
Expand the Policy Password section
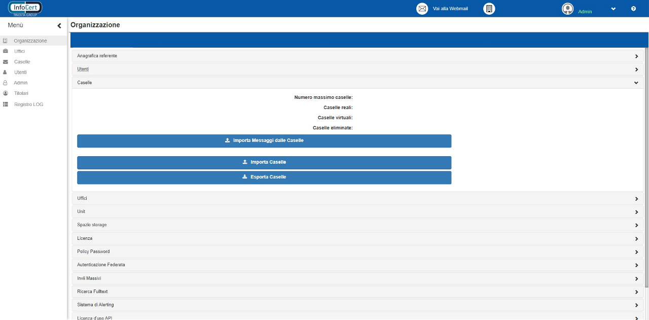pos(636,252)
